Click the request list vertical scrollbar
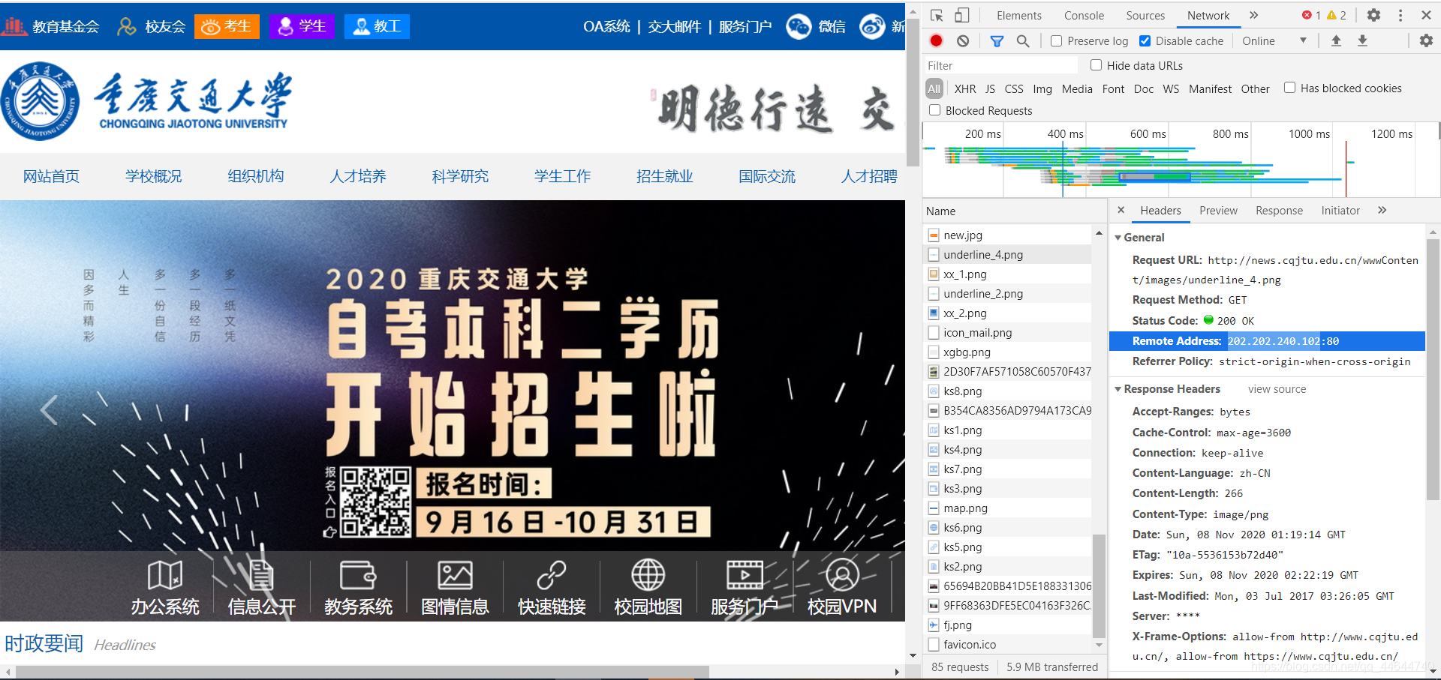 [x=1099, y=585]
